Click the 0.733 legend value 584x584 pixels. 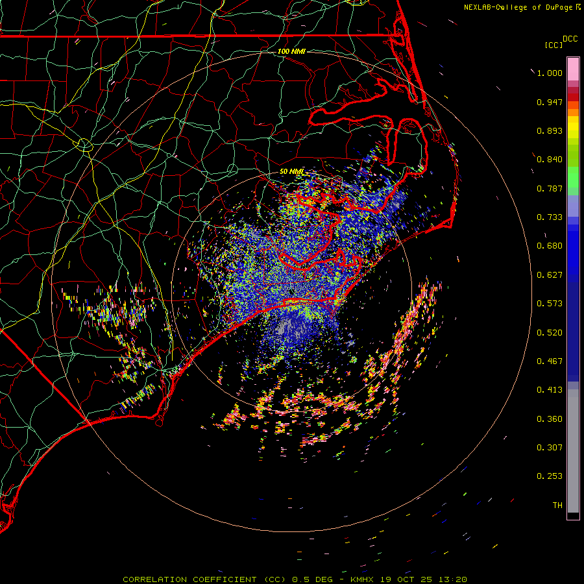point(550,217)
